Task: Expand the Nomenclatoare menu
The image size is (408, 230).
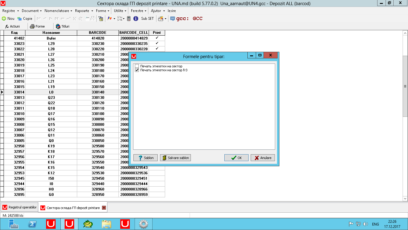Action: [58, 11]
